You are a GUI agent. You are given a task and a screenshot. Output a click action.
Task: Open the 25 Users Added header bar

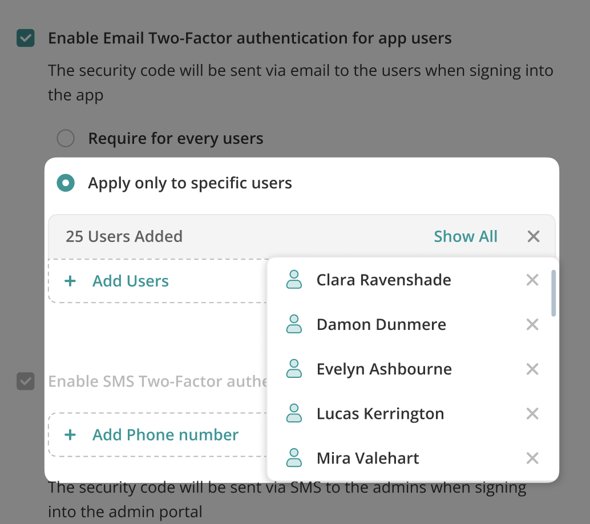pyautogui.click(x=228, y=236)
